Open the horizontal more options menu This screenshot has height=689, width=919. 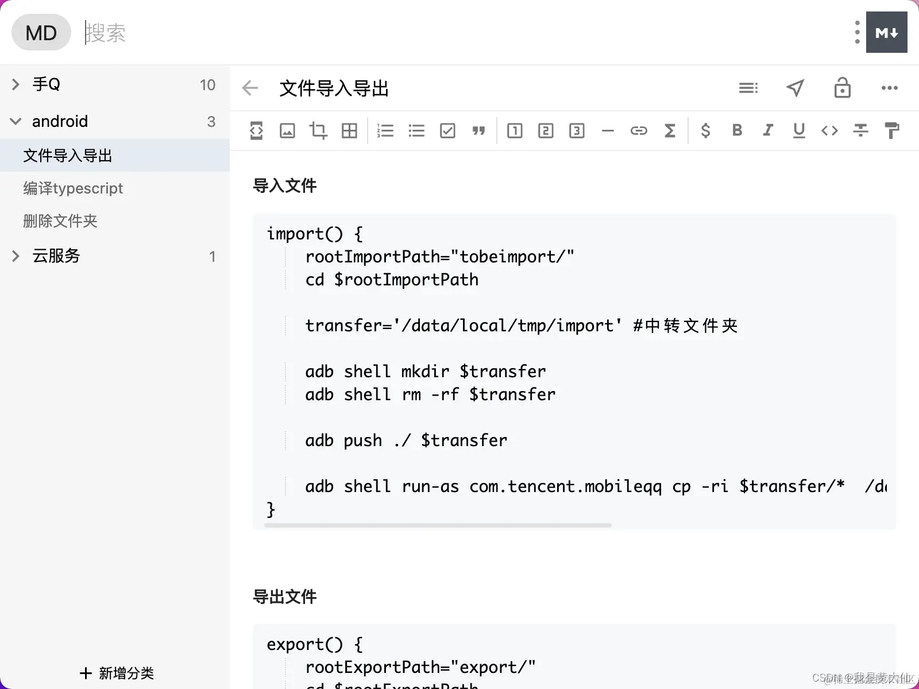click(889, 88)
